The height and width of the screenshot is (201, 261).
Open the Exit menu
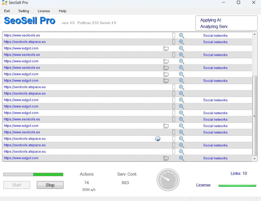click(7, 11)
